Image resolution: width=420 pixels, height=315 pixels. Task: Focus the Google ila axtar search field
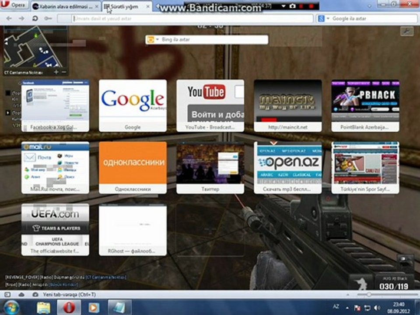point(374,18)
